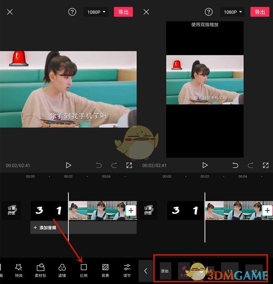Redo the edit in left screen
This screenshot has width=273, height=284.
[x=114, y=165]
